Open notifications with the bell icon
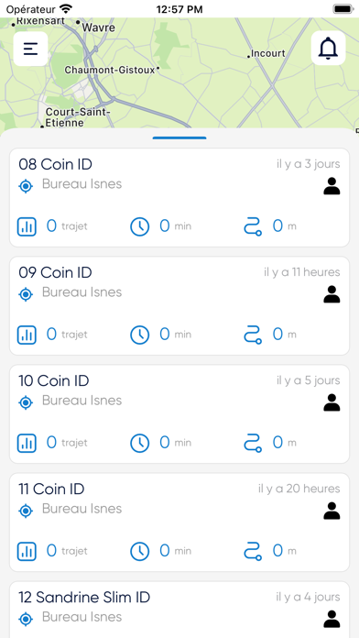This screenshot has height=638, width=359. tap(328, 49)
